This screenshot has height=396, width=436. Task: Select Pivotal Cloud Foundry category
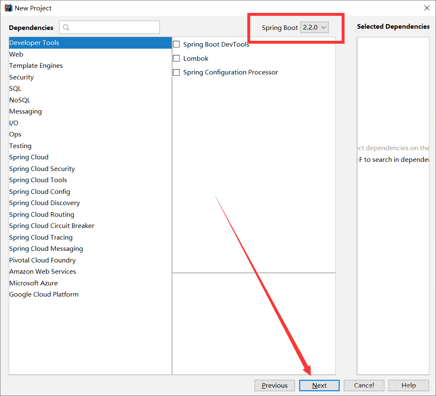pyautogui.click(x=90, y=260)
